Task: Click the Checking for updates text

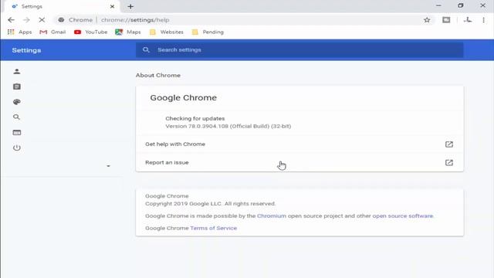Action: pos(195,118)
